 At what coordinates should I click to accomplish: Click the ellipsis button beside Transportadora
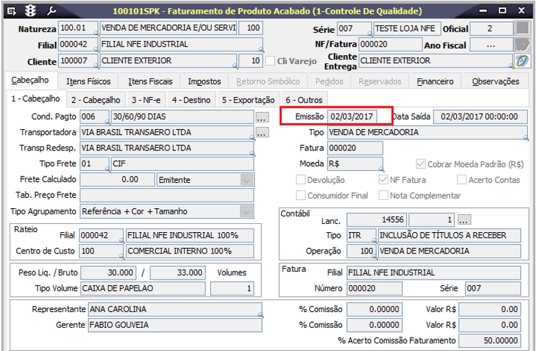click(x=262, y=133)
